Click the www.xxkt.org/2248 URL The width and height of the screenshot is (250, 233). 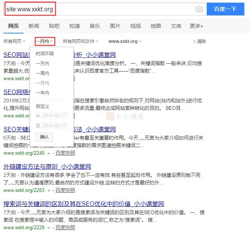(24, 153)
